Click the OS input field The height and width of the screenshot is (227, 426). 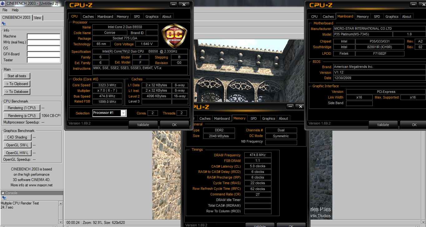[43, 48]
